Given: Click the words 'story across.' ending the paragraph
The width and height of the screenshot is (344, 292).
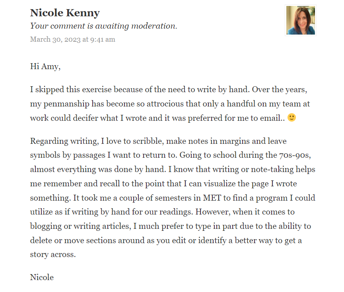Looking at the screenshot, I should (53, 255).
